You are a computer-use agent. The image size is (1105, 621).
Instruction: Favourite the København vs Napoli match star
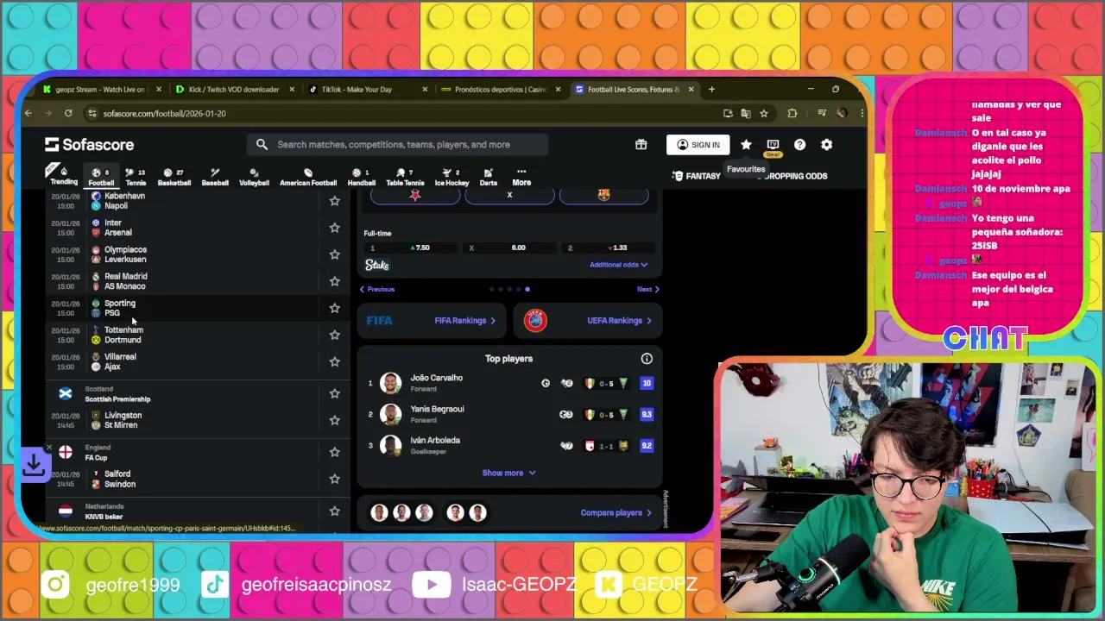point(334,201)
